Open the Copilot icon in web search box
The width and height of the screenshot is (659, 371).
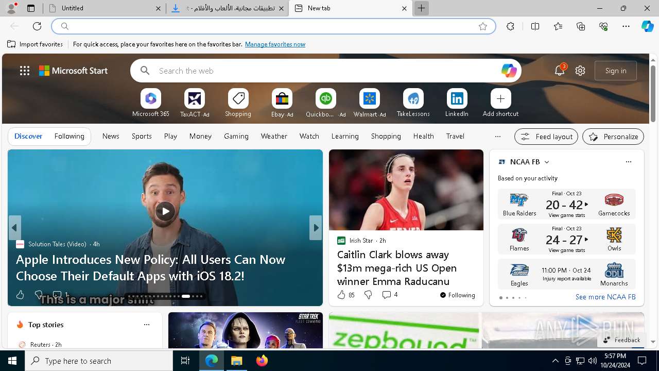click(509, 71)
